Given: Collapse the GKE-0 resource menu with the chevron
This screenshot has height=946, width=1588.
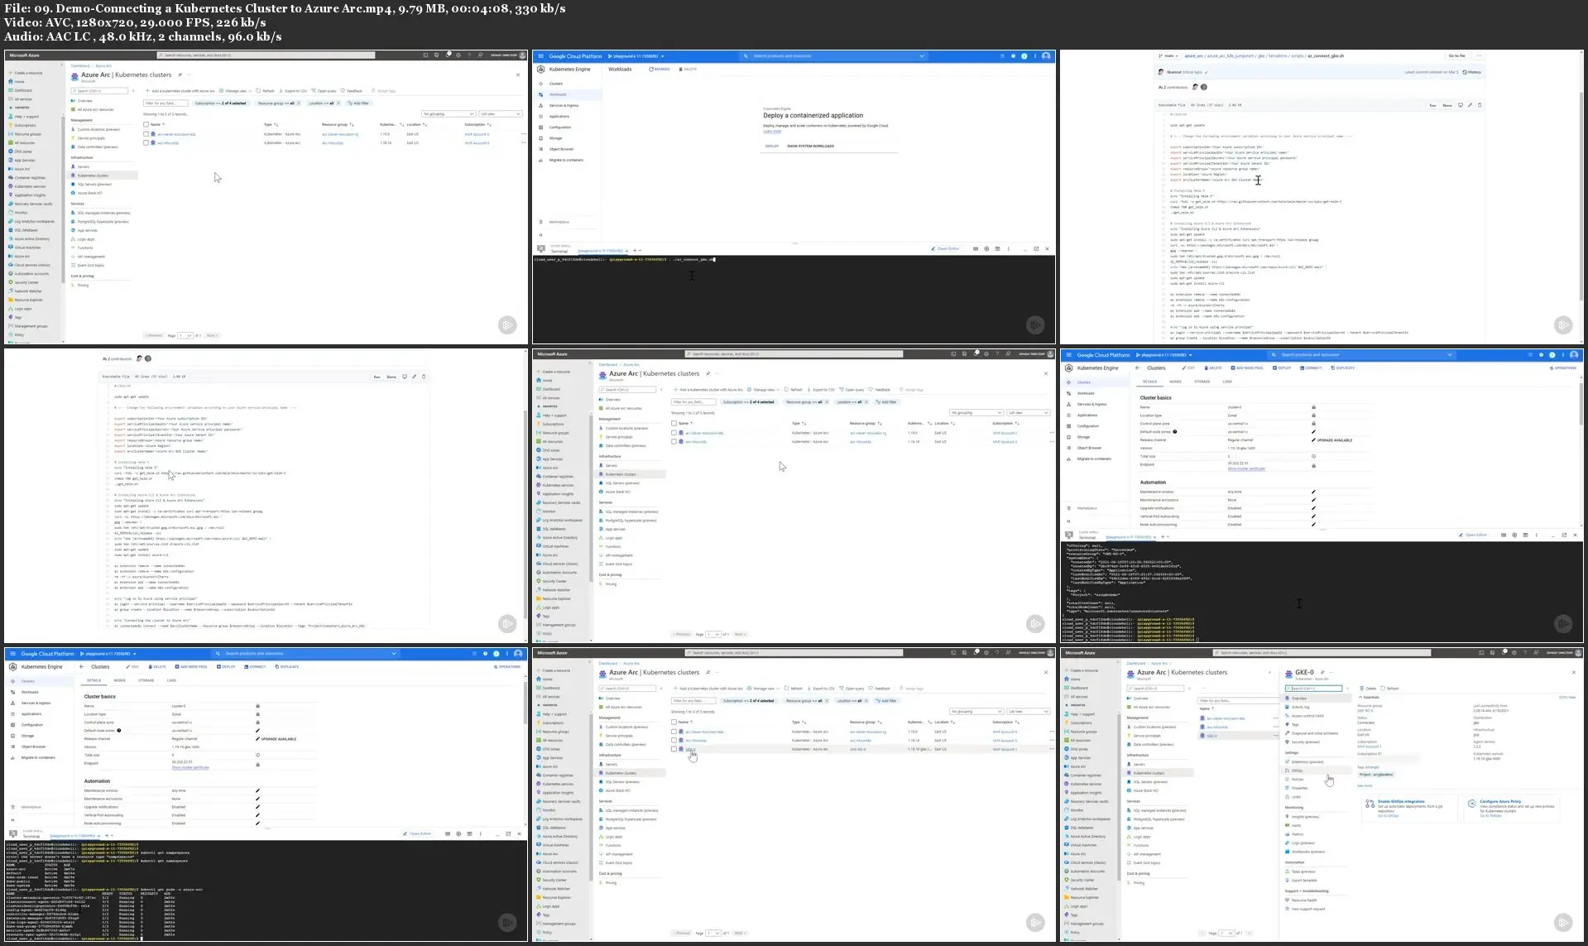Looking at the screenshot, I should tap(1349, 688).
